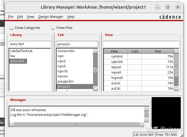Minimize the Library Manager window

158,7
